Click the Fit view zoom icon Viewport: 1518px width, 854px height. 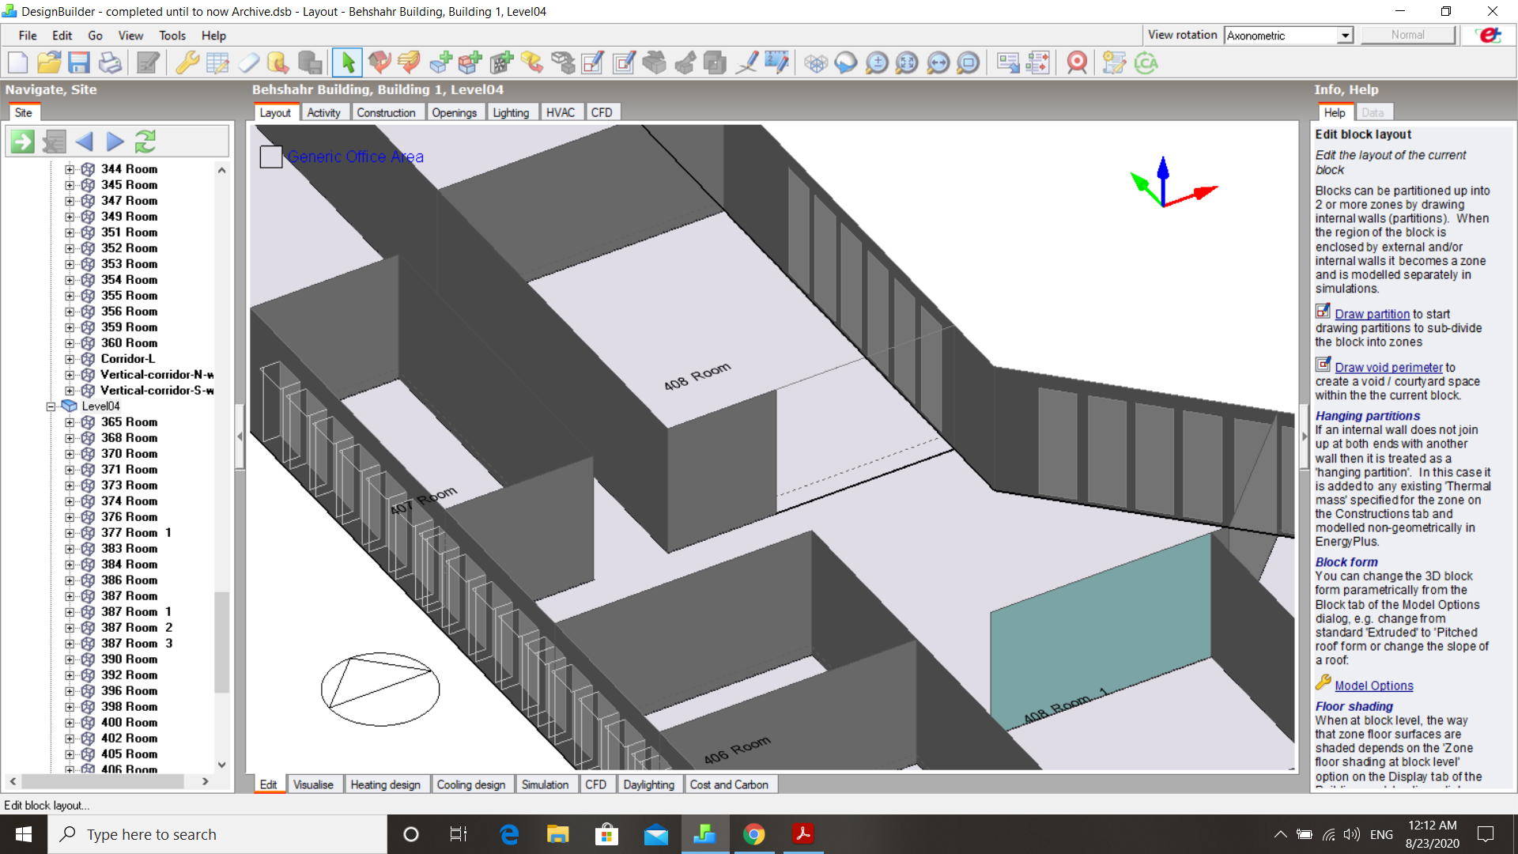tap(907, 62)
